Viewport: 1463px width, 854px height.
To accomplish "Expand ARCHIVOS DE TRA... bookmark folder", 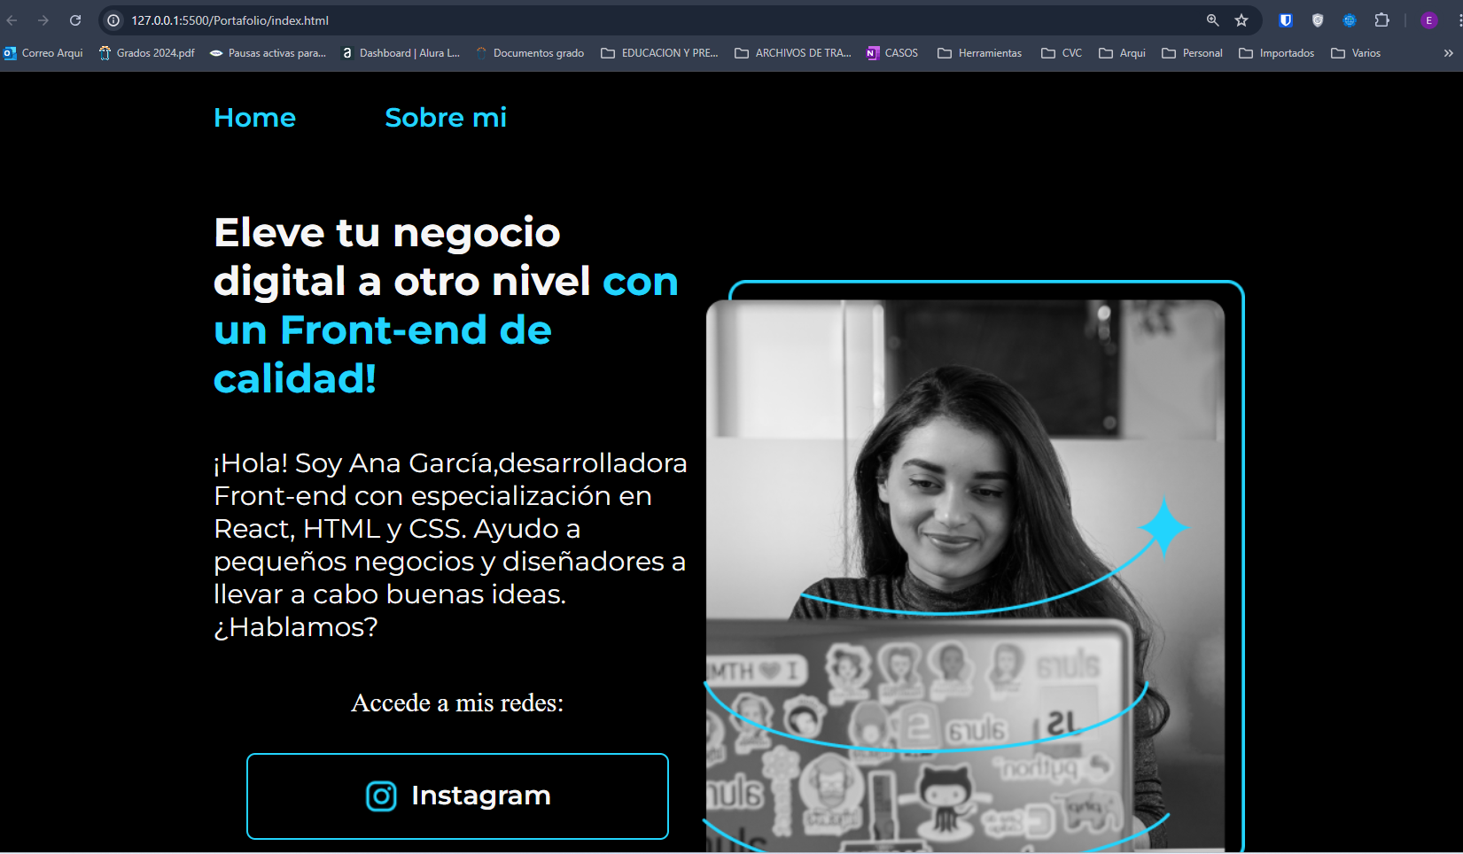I will click(x=793, y=53).
